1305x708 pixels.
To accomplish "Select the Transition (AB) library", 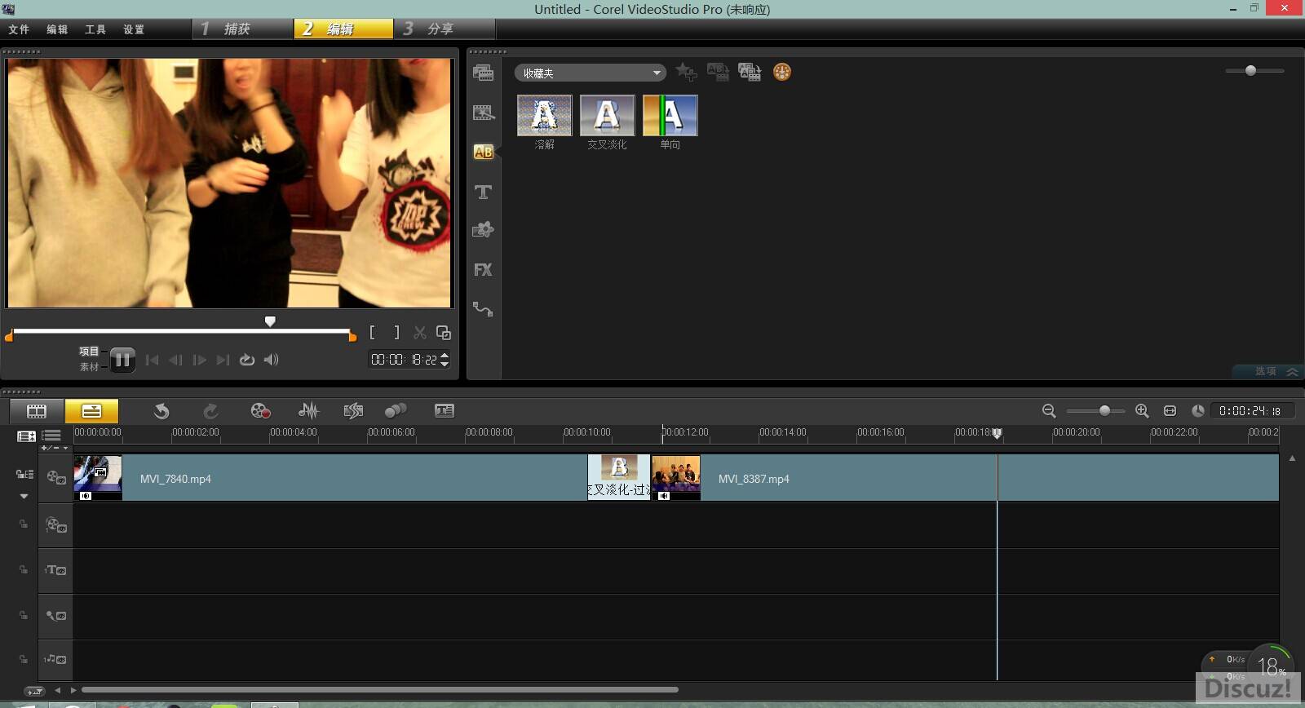I will pyautogui.click(x=483, y=152).
